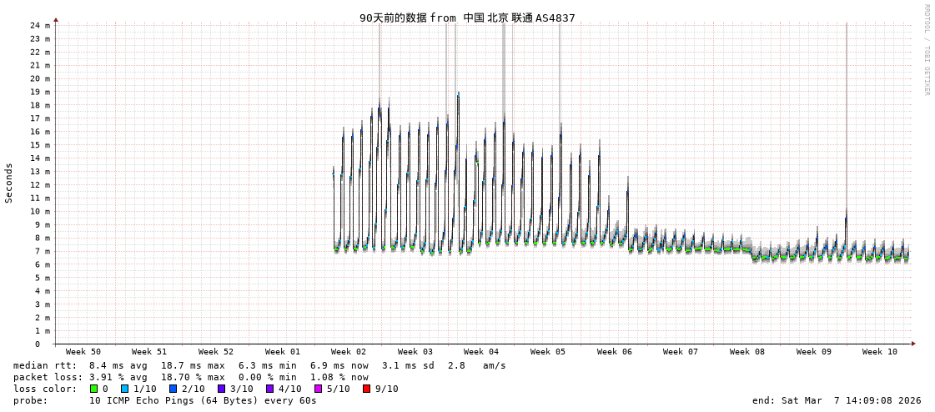Image resolution: width=935 pixels, height=412 pixels.
Task: Select the Week 10 axis label
Action: point(879,352)
